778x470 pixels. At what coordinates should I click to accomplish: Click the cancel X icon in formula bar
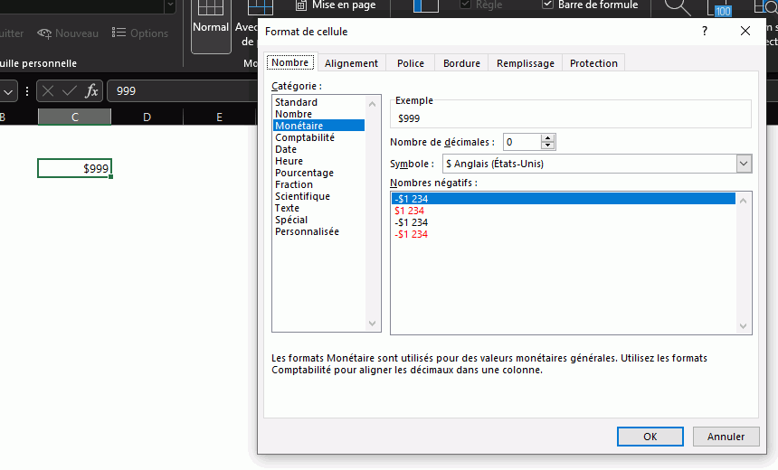point(49,91)
